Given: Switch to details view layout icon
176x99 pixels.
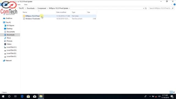Looking at the screenshot, I should 171,92.
